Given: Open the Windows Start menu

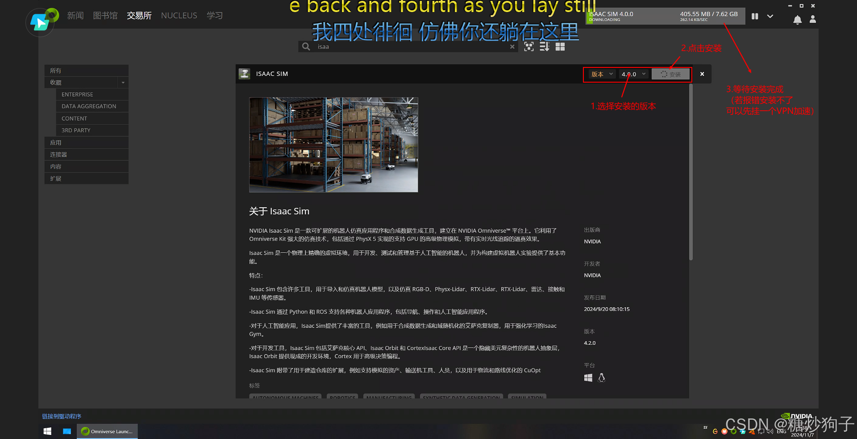Looking at the screenshot, I should pos(47,431).
